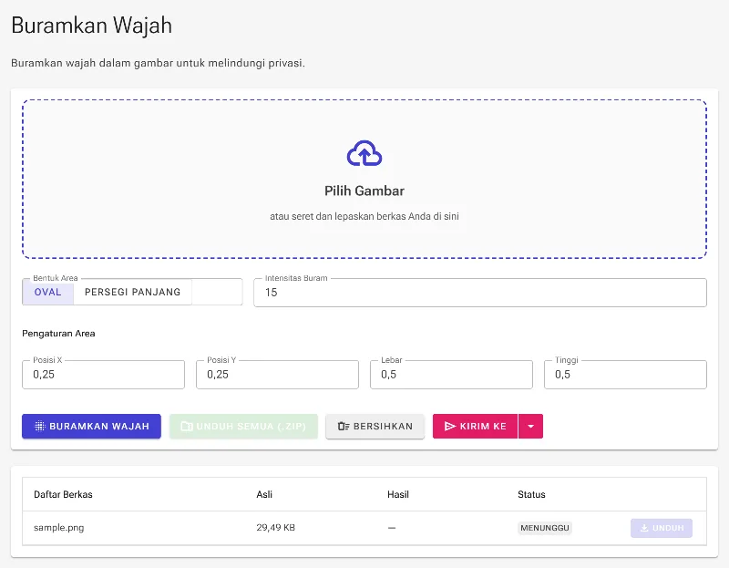Click the 'atau seret dan lepaskan' hint text

point(364,216)
